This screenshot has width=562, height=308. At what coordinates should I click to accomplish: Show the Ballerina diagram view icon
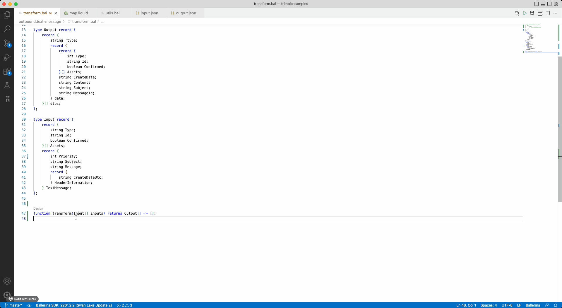tap(540, 13)
